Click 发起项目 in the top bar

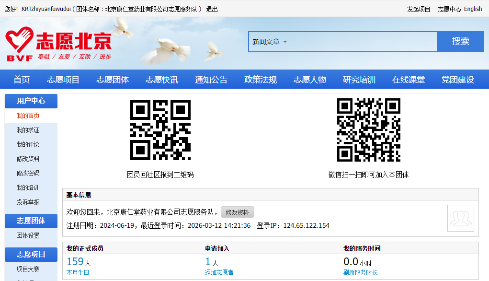[x=419, y=9]
